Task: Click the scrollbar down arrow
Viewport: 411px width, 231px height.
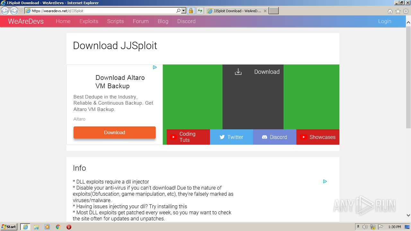Action: click(x=408, y=215)
